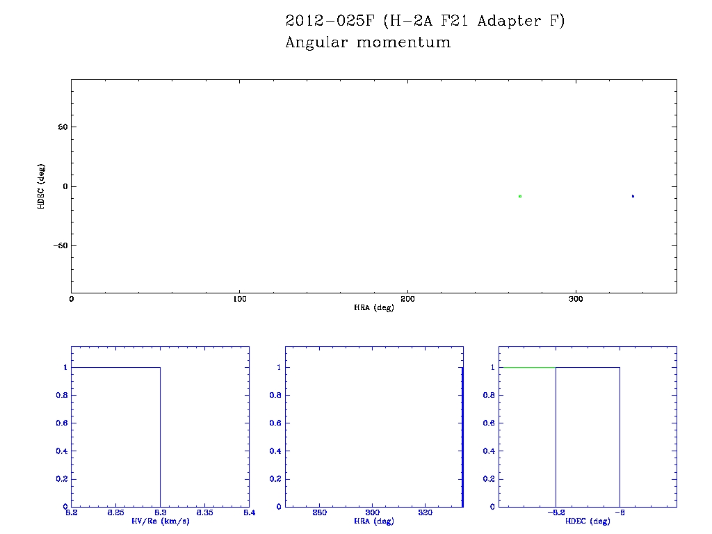Click the 8.35 tick label on HV/Re axis
The width and height of the screenshot is (712, 534).
click(204, 513)
